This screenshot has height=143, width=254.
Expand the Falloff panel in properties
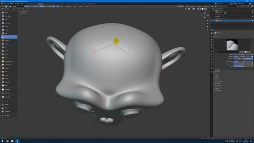pyautogui.click(x=217, y=76)
